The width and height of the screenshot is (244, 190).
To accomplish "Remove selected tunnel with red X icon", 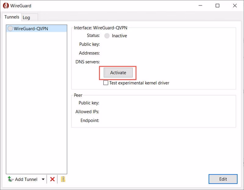I will [x=52, y=179].
